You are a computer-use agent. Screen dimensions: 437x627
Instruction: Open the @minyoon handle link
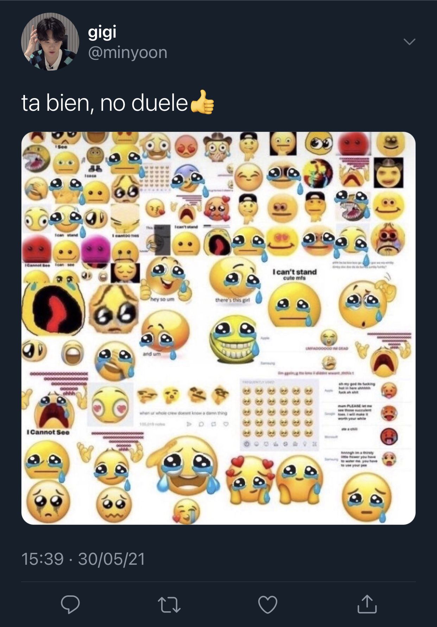[x=128, y=53]
